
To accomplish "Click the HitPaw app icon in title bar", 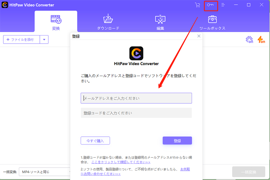I will [5, 5].
